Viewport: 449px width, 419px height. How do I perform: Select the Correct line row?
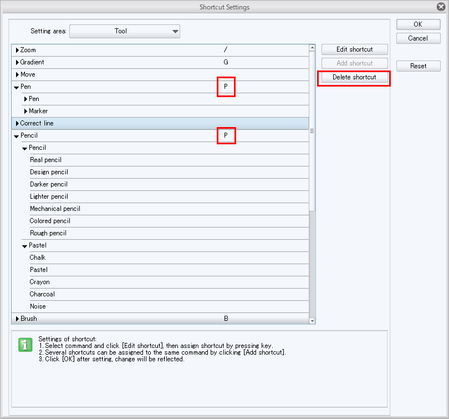click(37, 123)
